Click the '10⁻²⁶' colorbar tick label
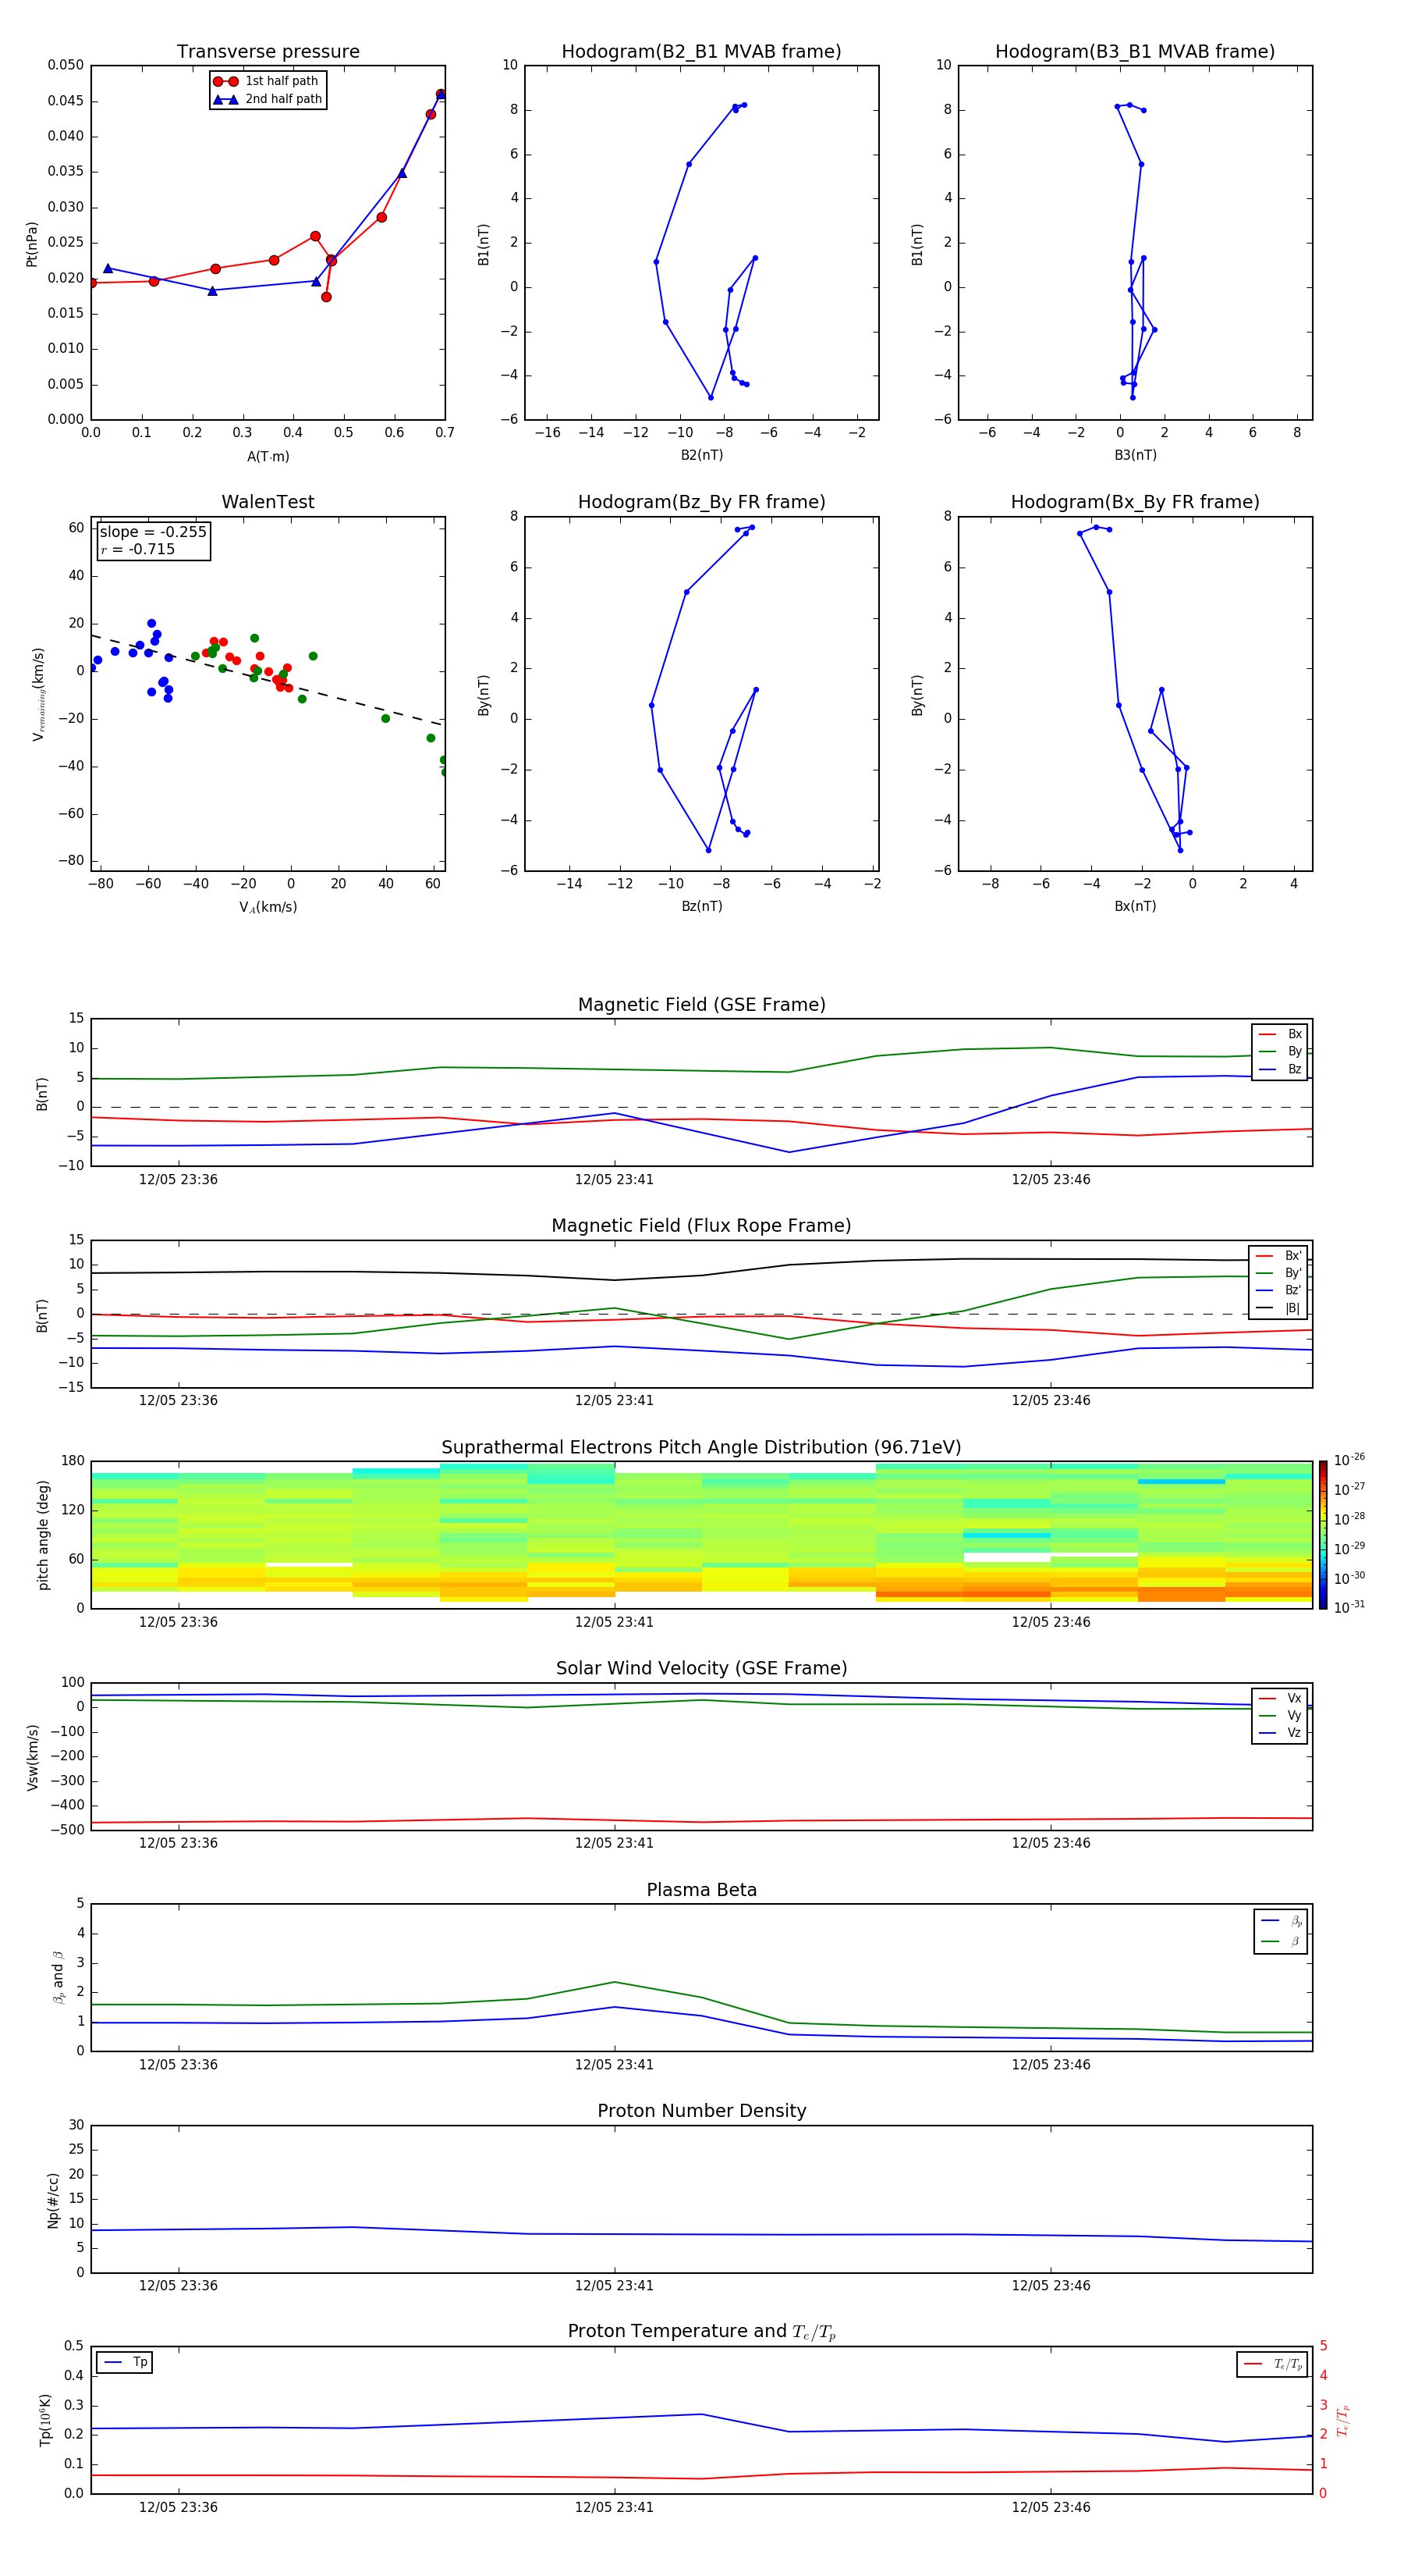The width and height of the screenshot is (1404, 2576). [1350, 1460]
